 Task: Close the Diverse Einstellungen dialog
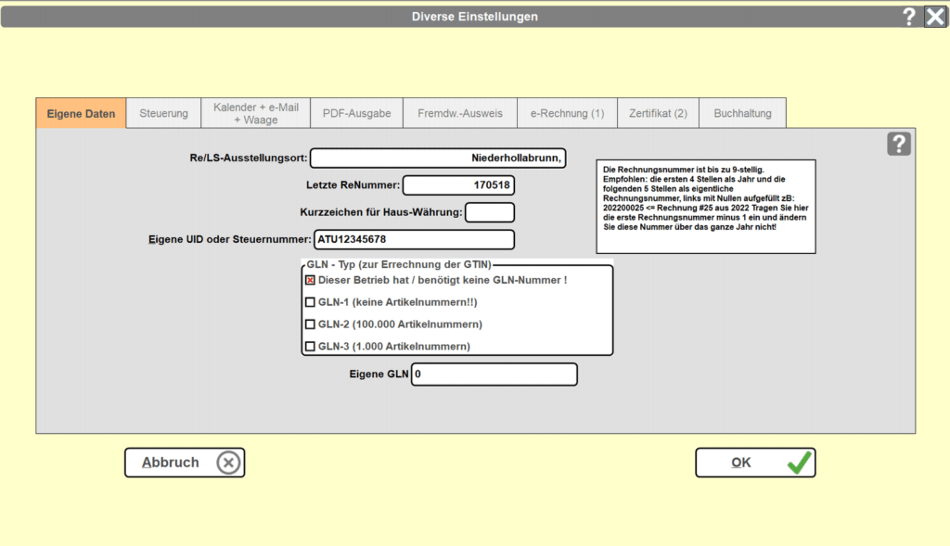point(935,17)
